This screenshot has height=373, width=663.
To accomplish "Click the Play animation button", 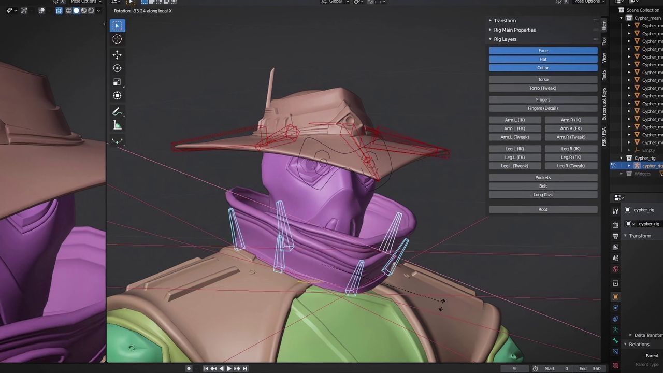I will click(229, 369).
